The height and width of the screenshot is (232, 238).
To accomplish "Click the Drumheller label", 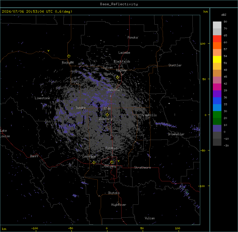I will (176, 134).
